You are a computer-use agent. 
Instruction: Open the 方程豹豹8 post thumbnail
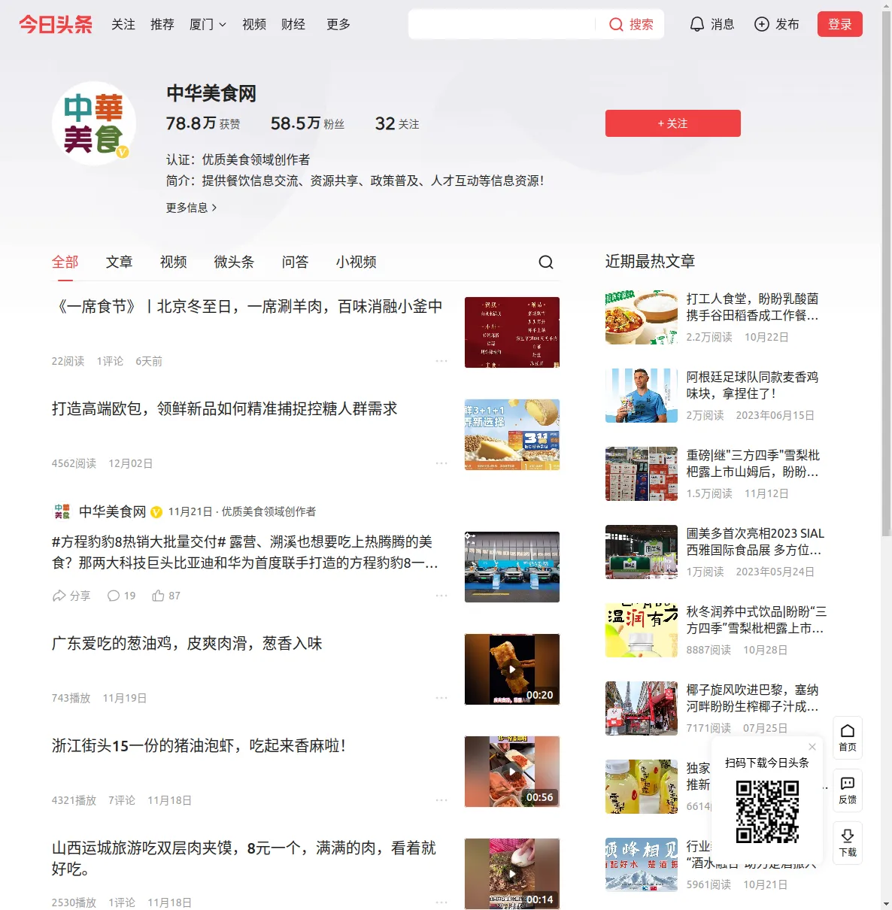point(512,567)
